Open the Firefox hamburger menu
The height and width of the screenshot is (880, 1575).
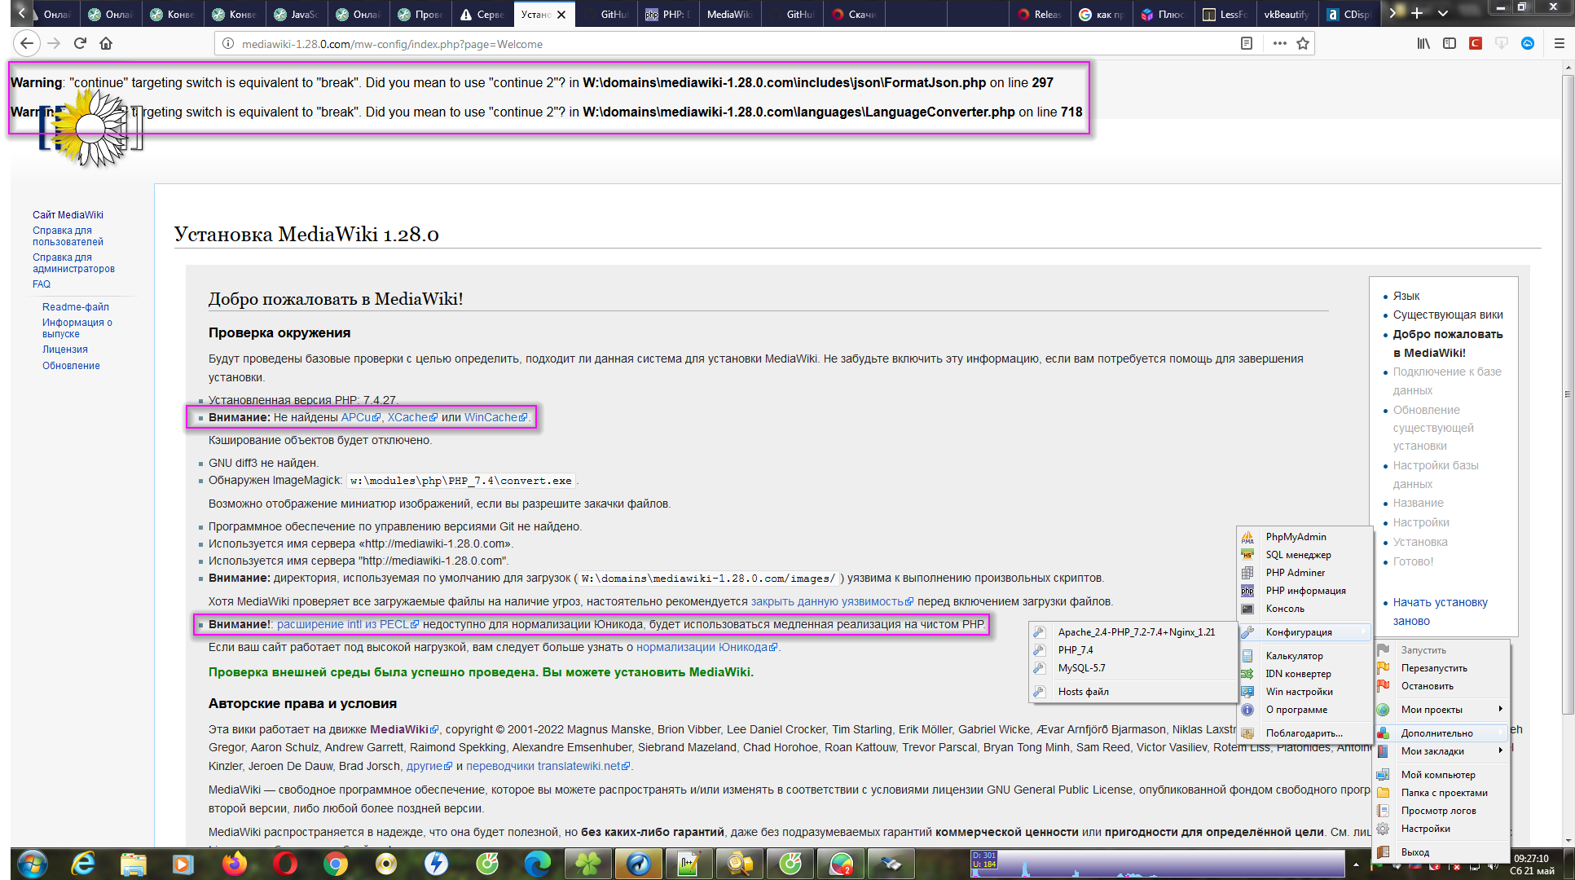pos(1559,43)
